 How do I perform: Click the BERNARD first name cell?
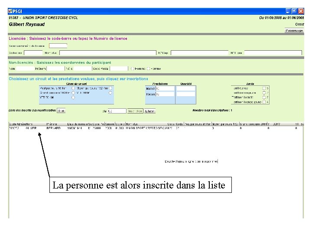[53, 128]
